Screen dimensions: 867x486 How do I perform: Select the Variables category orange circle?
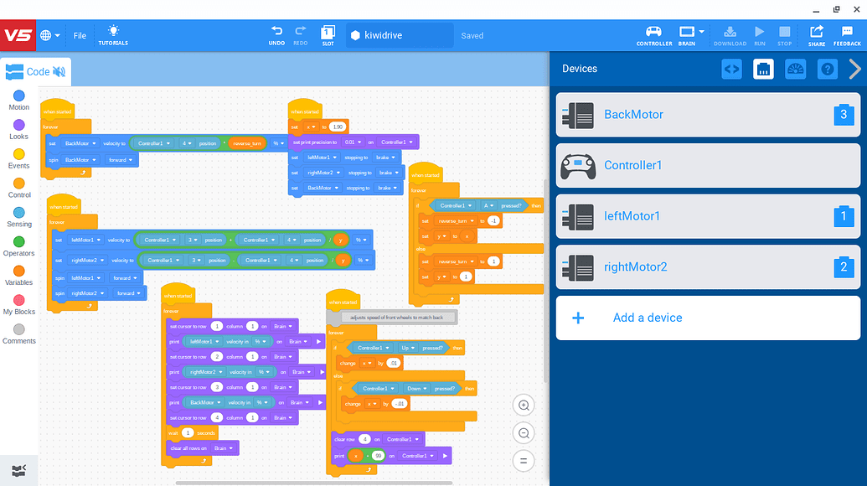tap(18, 271)
